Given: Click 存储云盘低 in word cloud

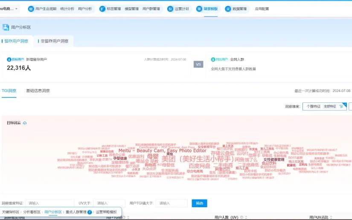Looking at the screenshot, I should coord(222,153).
